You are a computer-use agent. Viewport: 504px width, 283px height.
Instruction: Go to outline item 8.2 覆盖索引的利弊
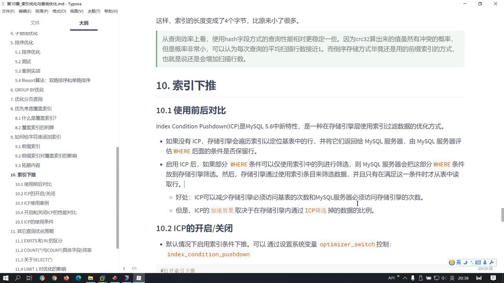pyautogui.click(x=35, y=127)
